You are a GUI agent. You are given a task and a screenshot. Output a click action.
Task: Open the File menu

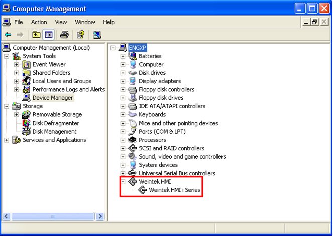click(x=18, y=22)
